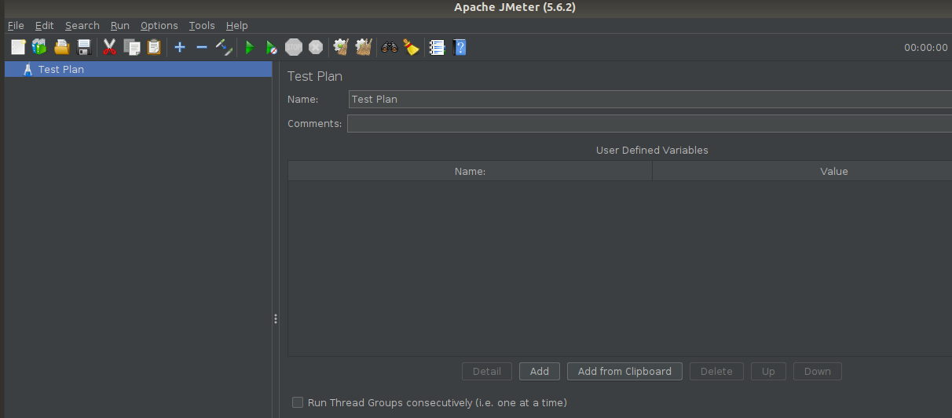Viewport: 952px width, 418px height.
Task: Open the Run menu
Action: tap(120, 25)
